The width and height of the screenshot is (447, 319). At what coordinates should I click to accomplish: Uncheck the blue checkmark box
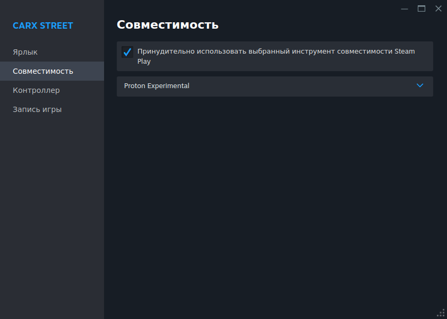click(127, 52)
